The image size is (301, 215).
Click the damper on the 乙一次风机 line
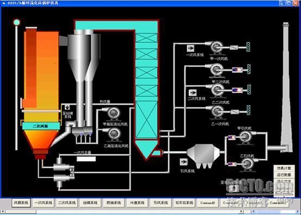pyautogui.click(x=235, y=112)
